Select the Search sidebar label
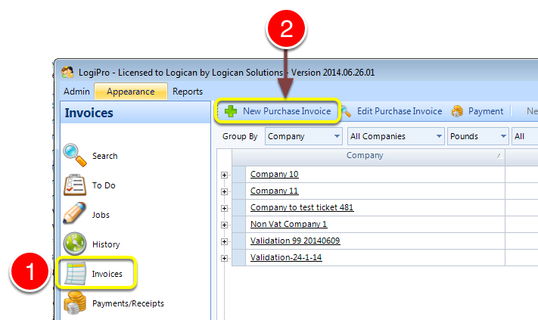This screenshot has height=320, width=538. click(104, 156)
